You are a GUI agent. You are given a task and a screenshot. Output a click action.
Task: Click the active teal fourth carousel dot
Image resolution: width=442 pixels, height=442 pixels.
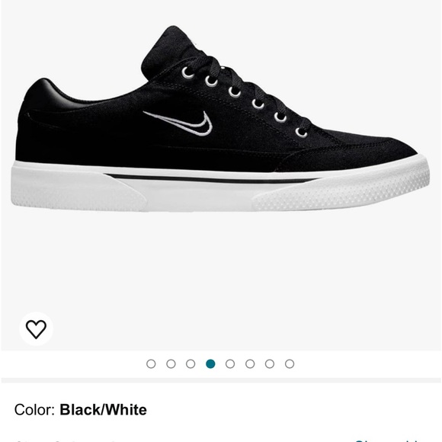(x=210, y=364)
